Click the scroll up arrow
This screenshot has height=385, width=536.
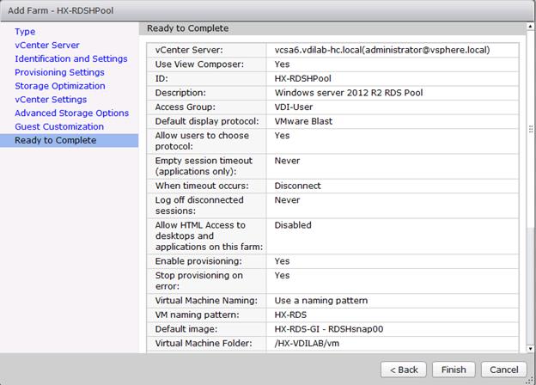[530, 27]
